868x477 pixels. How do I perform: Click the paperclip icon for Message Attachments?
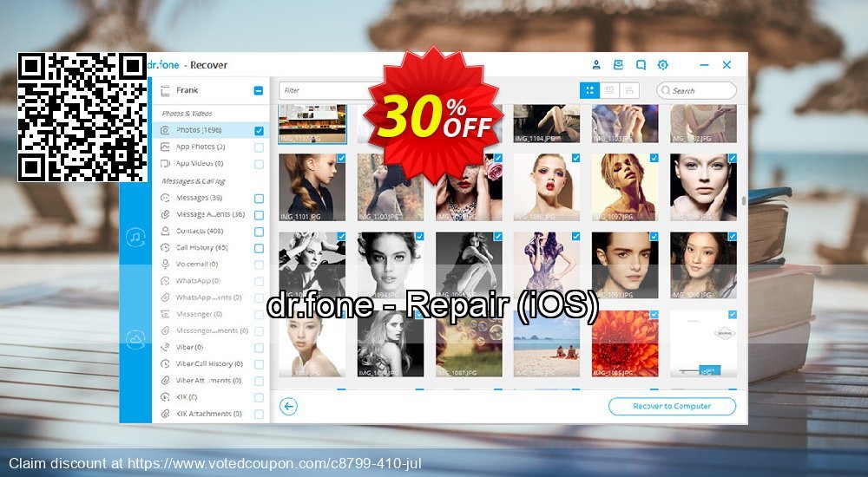point(165,214)
